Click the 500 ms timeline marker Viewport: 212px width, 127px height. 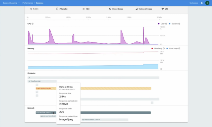pyautogui.click(x=48, y=17)
